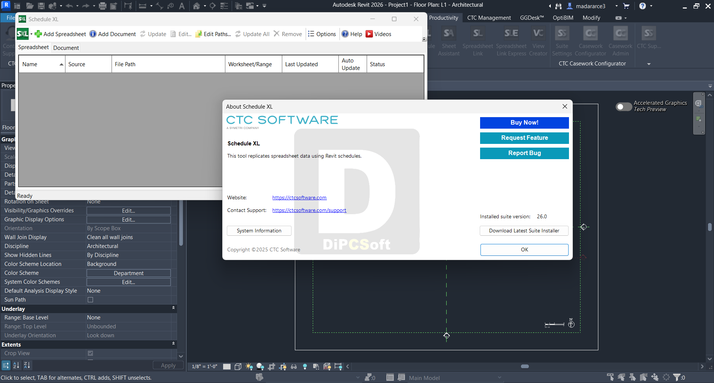Open the Schedule XL logo dropdown arrow
714x383 pixels.
[x=31, y=34]
